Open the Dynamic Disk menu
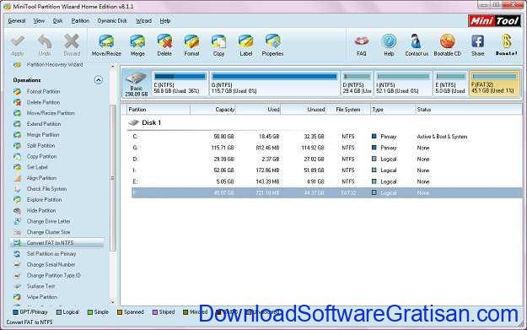 [x=112, y=21]
